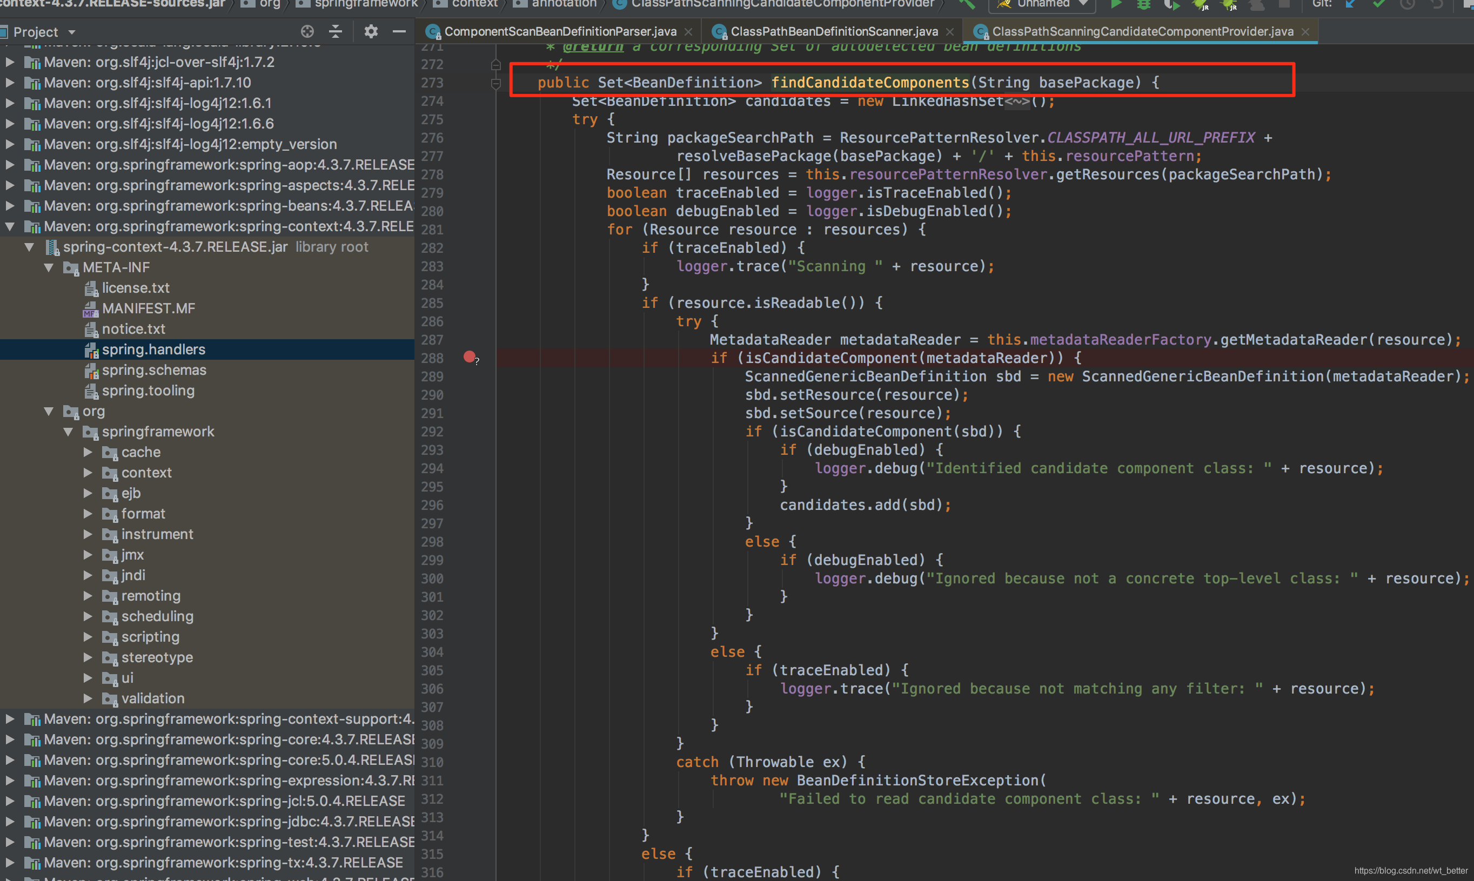Select Maven spring-tx:4.3.7.RELEASE library

point(223,863)
